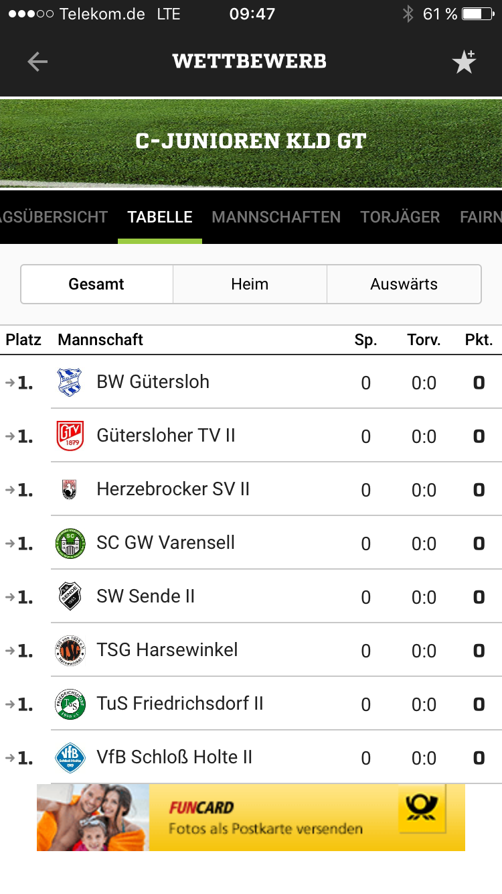Image resolution: width=502 pixels, height=894 pixels.
Task: Tap the TuS Friedrichsdorf II club crest
Action: tap(70, 704)
